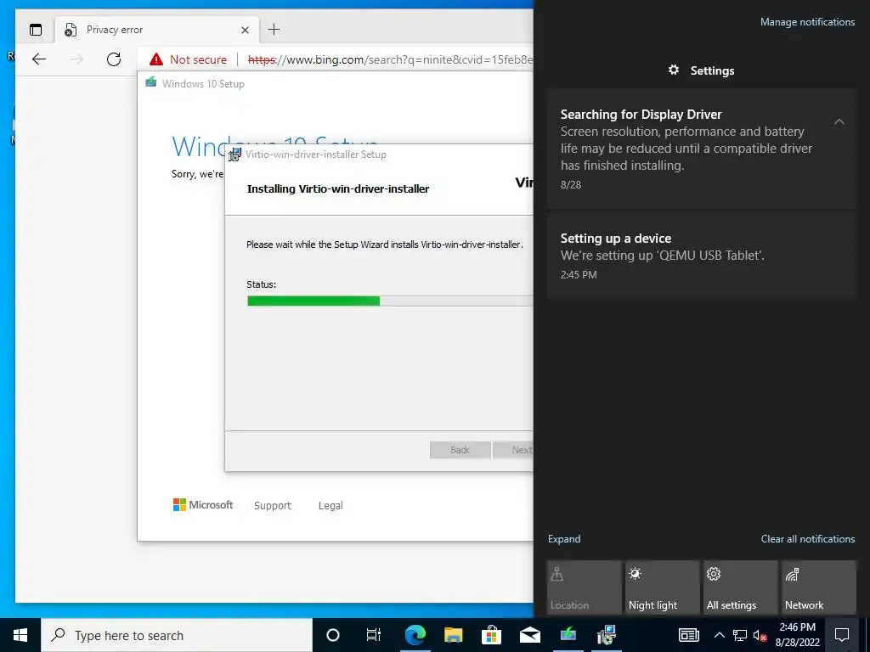Image resolution: width=870 pixels, height=652 pixels.
Task: Collapse the Searching for Display Driver notification
Action: pos(839,121)
